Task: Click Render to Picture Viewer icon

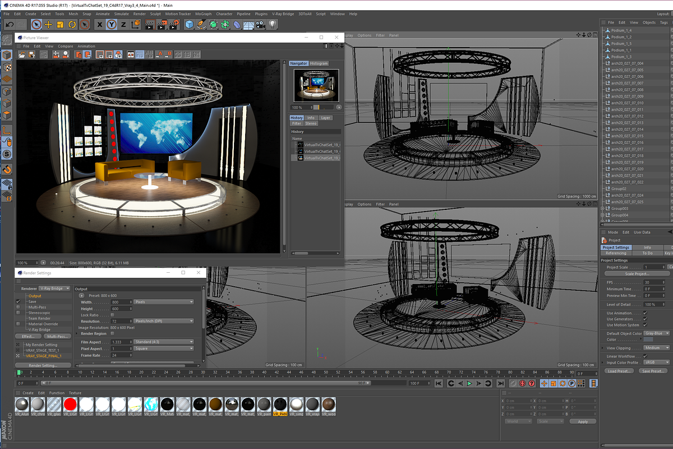Action: (x=162, y=25)
